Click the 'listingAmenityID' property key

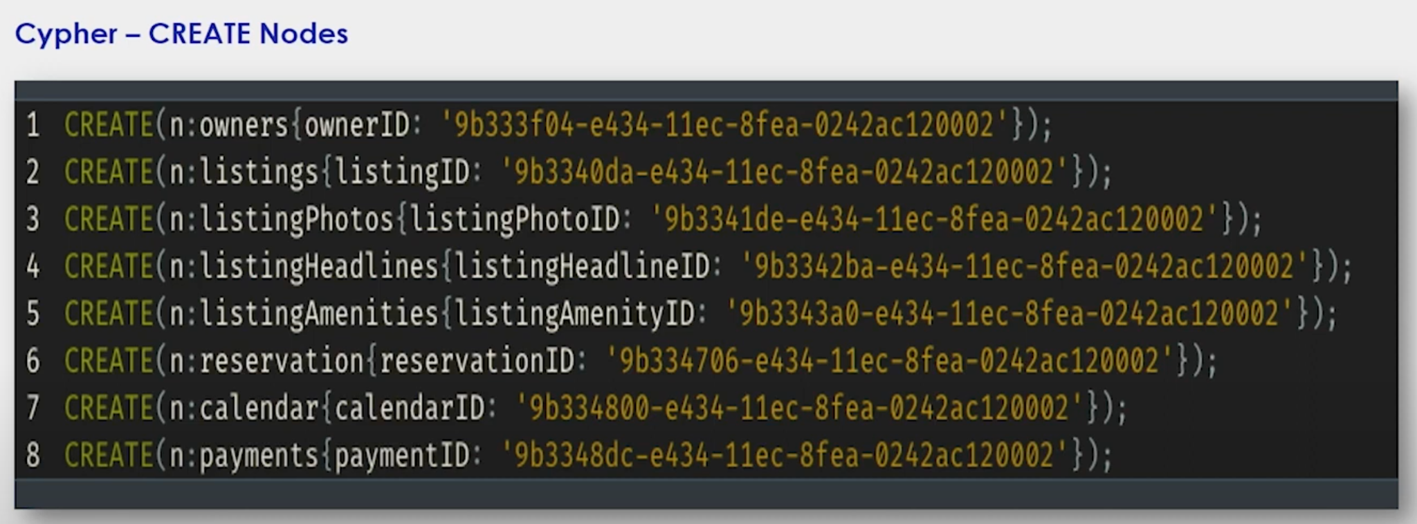tap(574, 315)
